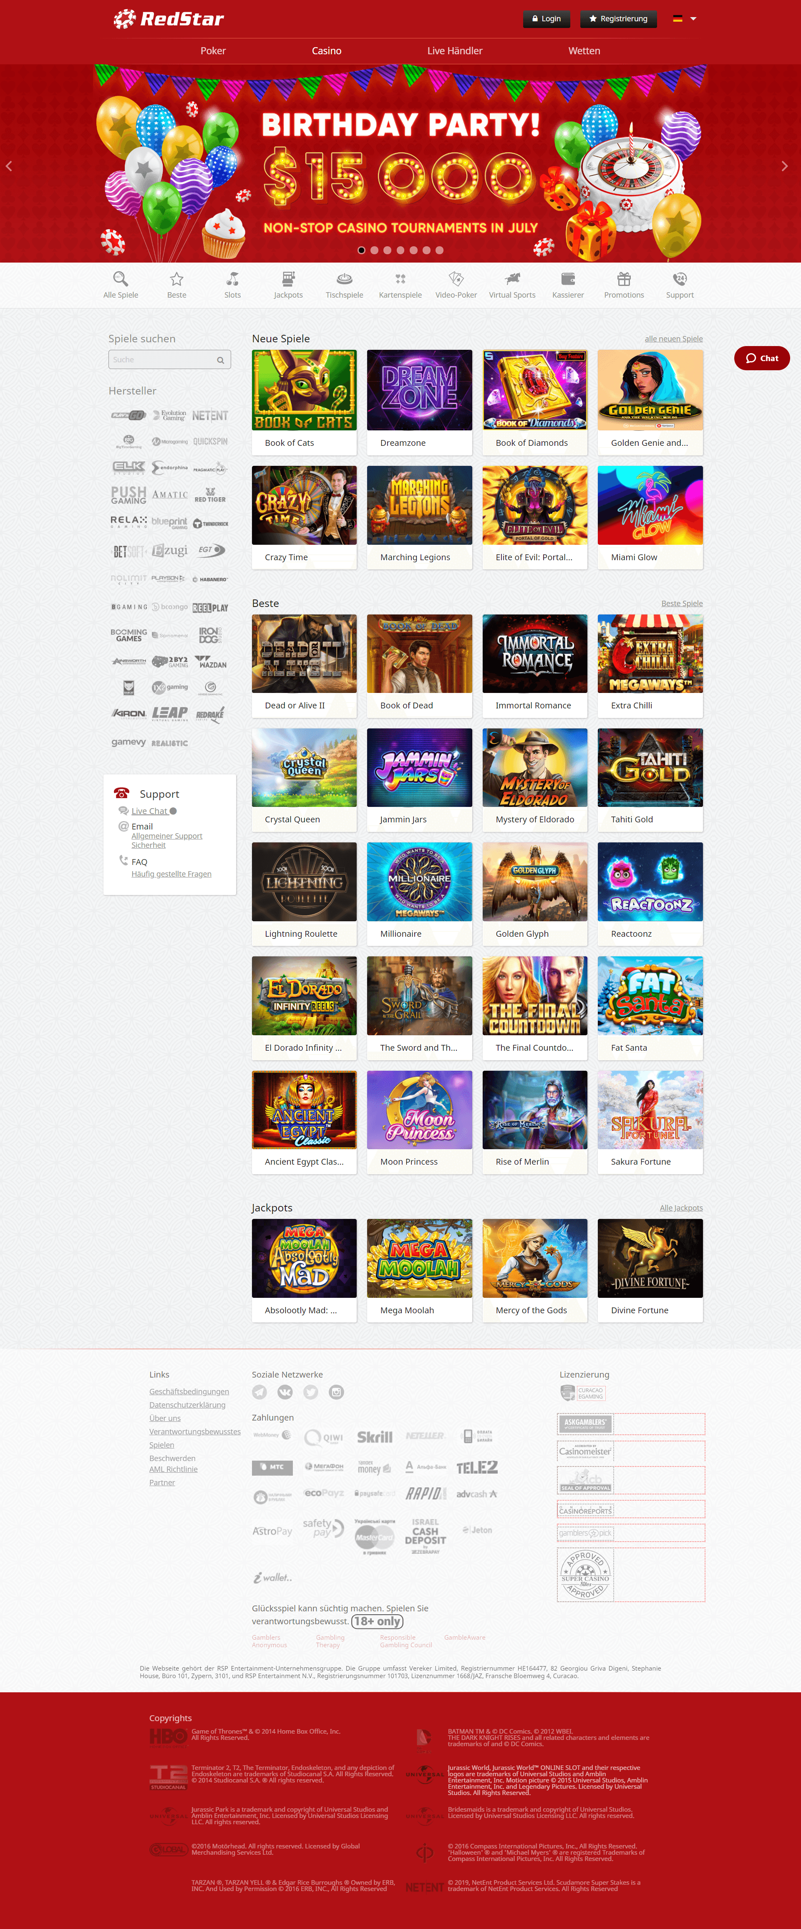This screenshot has width=801, height=1929.
Task: Select the Tischspiele category icon
Action: [x=344, y=279]
